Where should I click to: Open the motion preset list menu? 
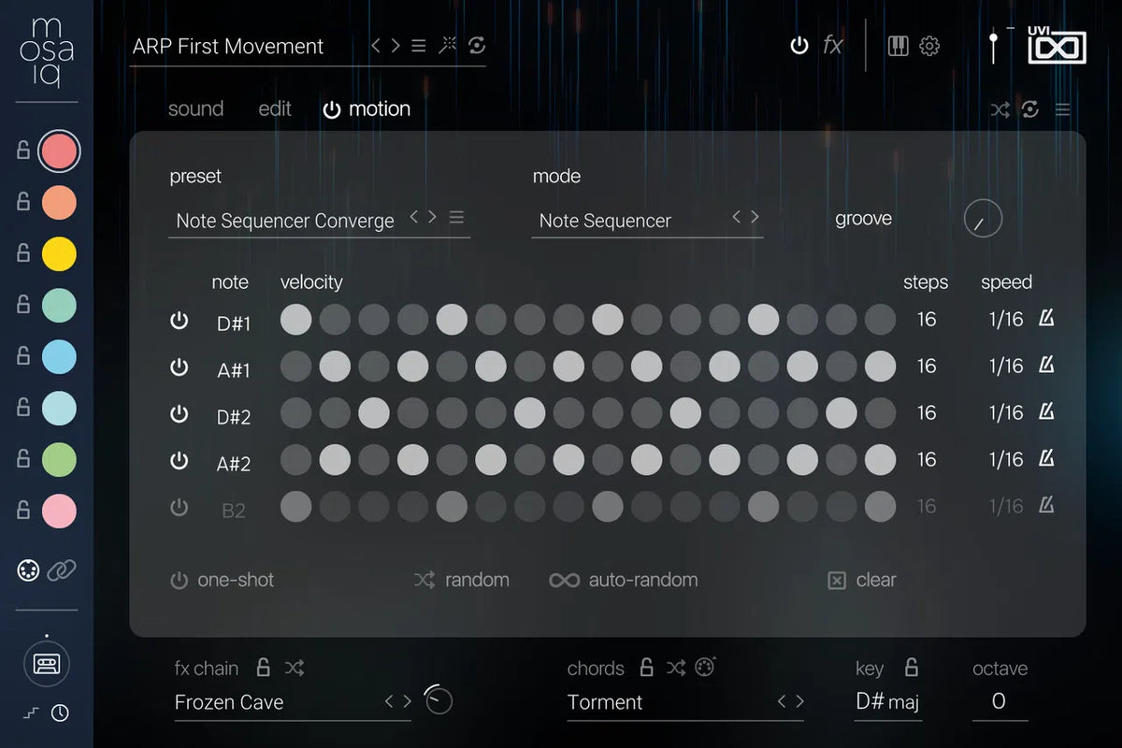[456, 218]
